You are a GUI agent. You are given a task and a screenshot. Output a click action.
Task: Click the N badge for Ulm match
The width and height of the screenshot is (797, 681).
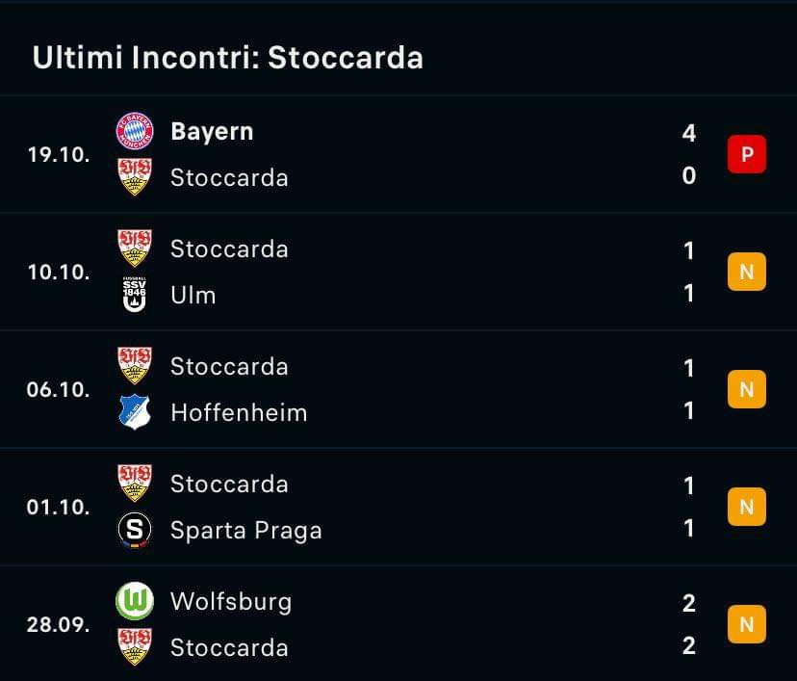coord(747,272)
